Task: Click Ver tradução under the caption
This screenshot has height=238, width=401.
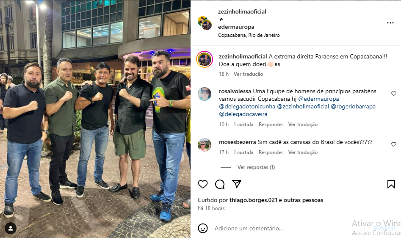Action: pos(248,74)
